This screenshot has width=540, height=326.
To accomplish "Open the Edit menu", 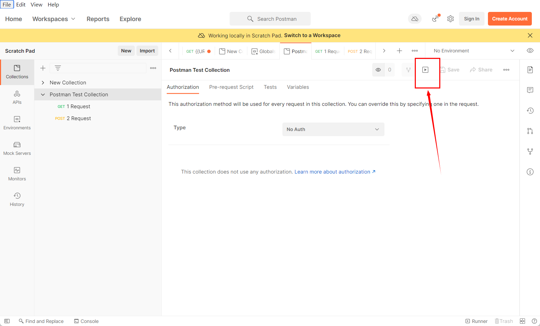I will click(x=21, y=4).
